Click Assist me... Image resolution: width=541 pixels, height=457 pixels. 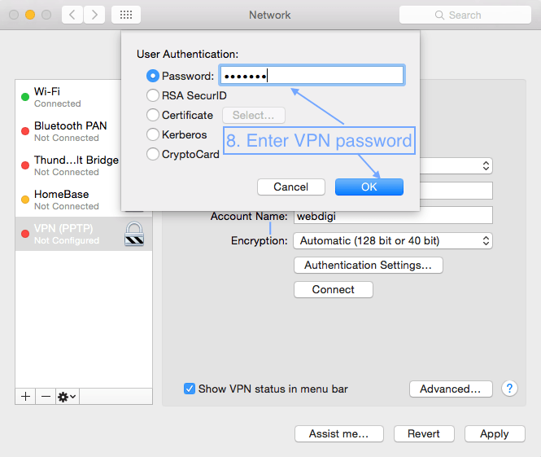(338, 433)
